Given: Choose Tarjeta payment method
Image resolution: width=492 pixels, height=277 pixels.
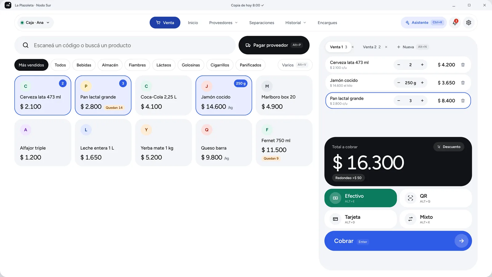Looking at the screenshot, I should click(x=360, y=219).
